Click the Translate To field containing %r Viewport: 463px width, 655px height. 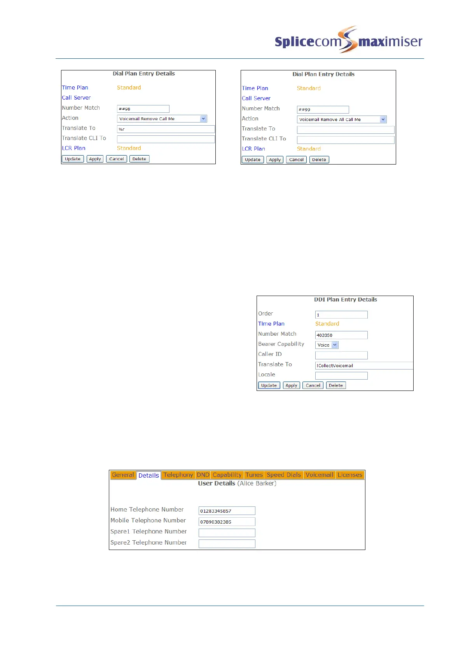click(x=166, y=129)
